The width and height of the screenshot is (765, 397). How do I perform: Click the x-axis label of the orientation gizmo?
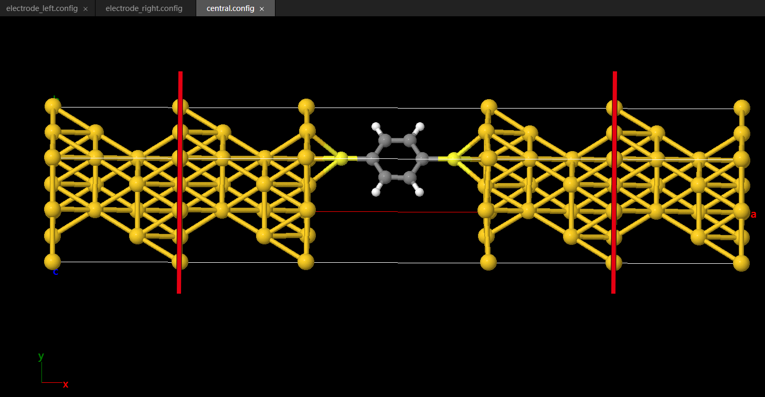pyautogui.click(x=66, y=384)
